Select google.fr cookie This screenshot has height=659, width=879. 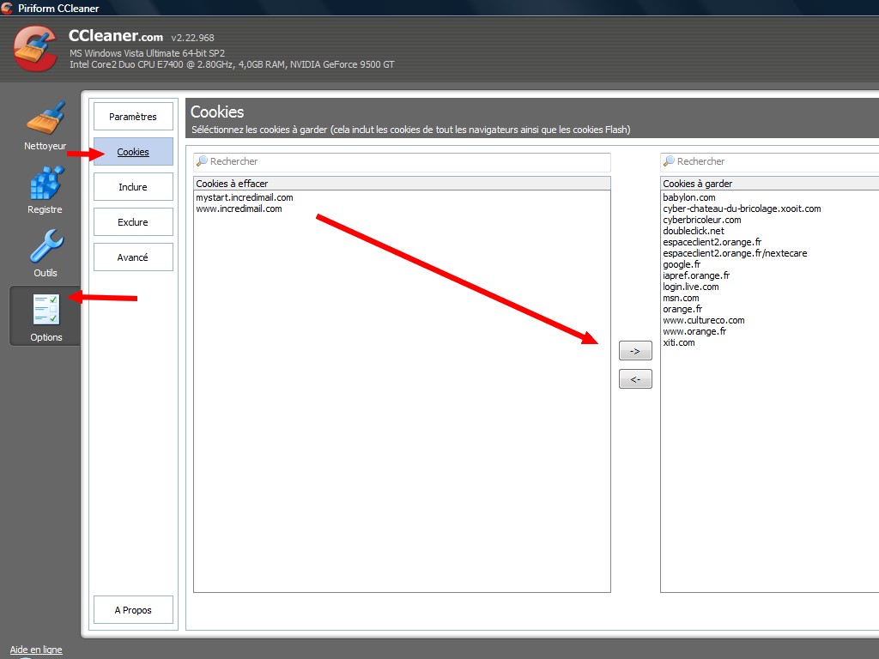click(x=682, y=264)
